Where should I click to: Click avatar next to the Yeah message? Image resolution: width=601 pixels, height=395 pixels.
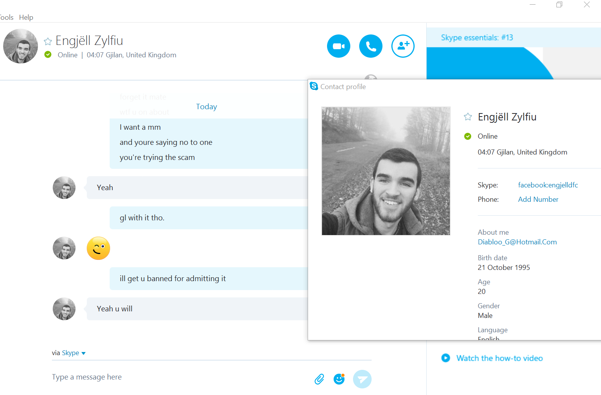pos(64,188)
